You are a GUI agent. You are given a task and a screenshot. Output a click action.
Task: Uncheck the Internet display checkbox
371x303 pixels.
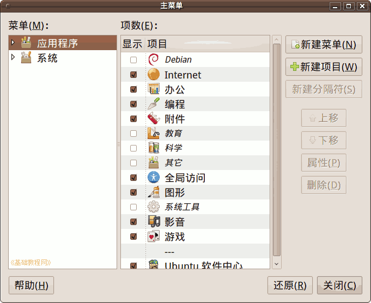pos(133,75)
